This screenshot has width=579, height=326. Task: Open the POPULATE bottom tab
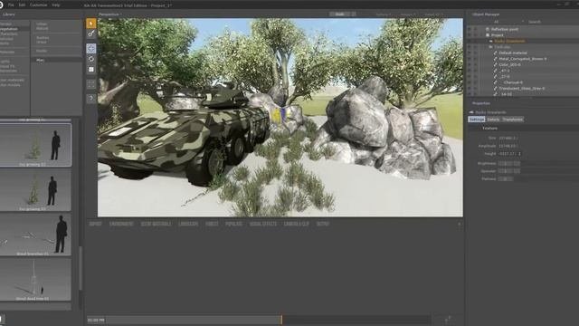233,224
